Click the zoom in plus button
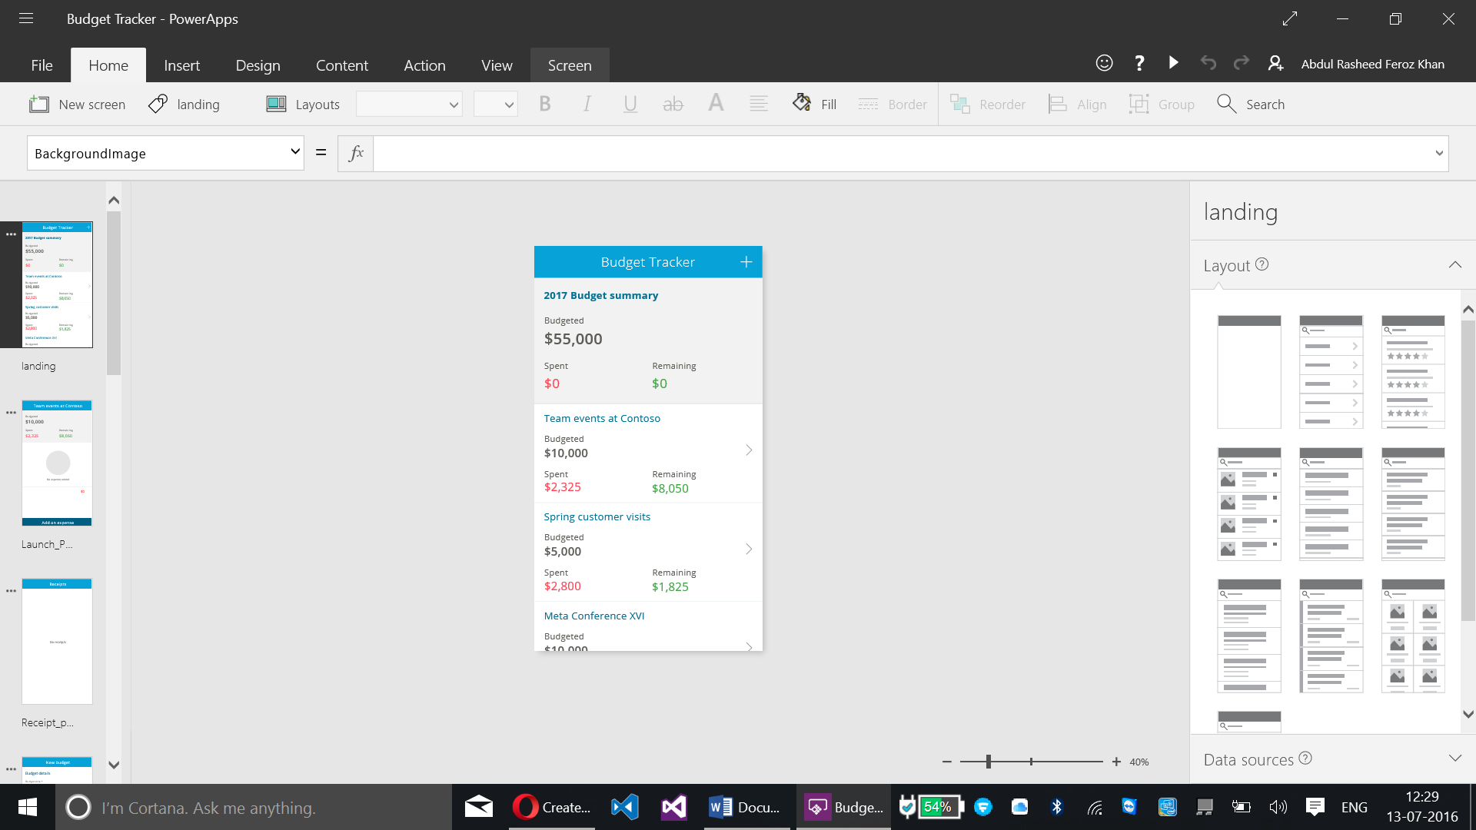Screen dimensions: 1476x830 point(1116,762)
